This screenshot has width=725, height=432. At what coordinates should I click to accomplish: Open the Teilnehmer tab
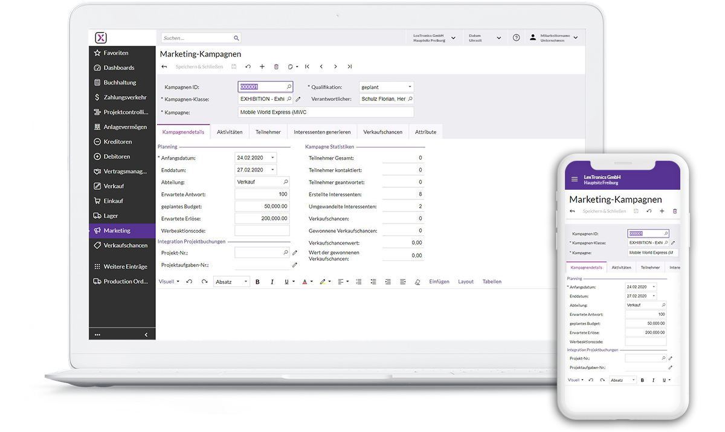coord(268,131)
